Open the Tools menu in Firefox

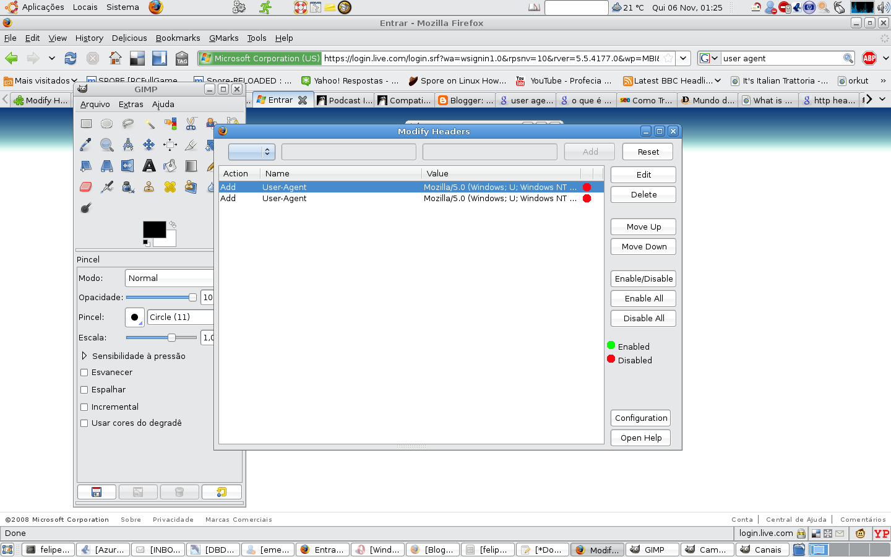click(257, 38)
